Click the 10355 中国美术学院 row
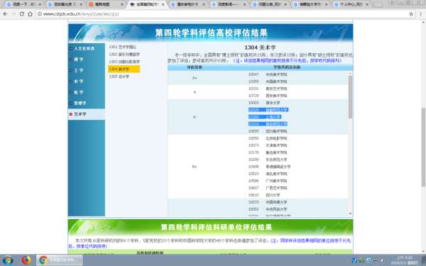426x266 pixels. 268,82
